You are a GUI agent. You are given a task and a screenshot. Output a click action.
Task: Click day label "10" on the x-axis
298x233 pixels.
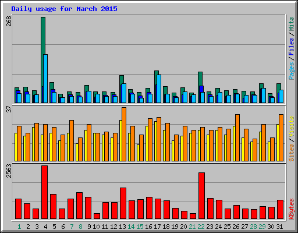(x=96, y=227)
